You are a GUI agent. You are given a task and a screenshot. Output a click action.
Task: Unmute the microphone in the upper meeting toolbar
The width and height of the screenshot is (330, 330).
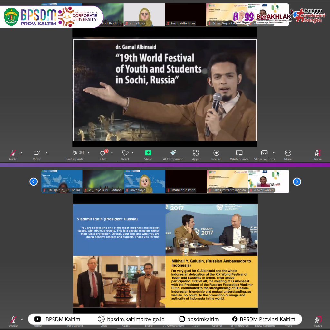click(13, 155)
